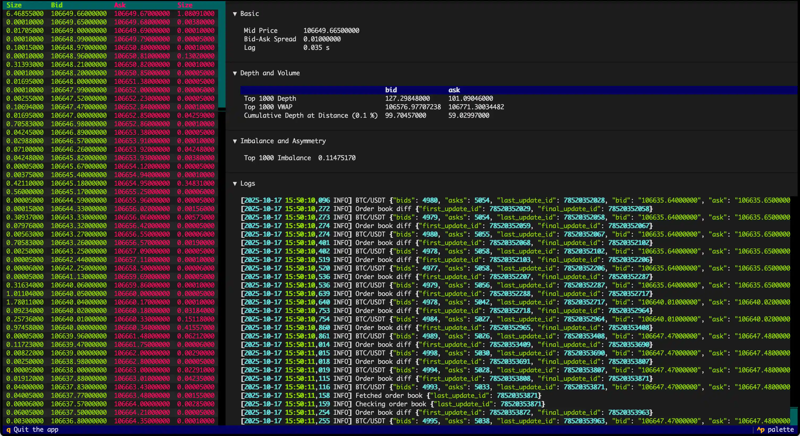This screenshot has width=800, height=436.
Task: Click top ask price 106649.67000000
Action: (142, 14)
